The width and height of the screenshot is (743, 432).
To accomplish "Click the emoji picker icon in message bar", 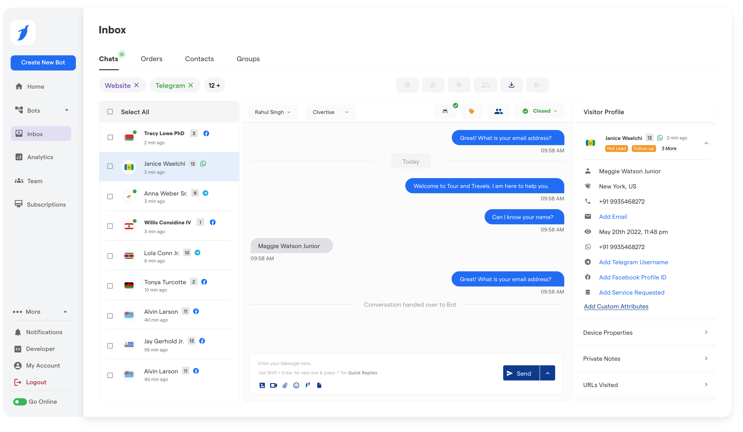I will tap(296, 385).
